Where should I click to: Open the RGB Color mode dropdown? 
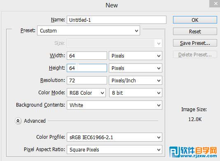pos(86,93)
